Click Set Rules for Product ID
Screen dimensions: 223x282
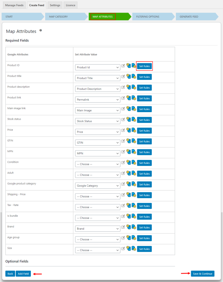click(x=144, y=66)
